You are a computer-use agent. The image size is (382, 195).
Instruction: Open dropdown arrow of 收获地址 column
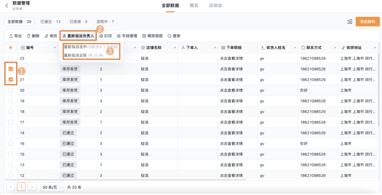[375, 48]
